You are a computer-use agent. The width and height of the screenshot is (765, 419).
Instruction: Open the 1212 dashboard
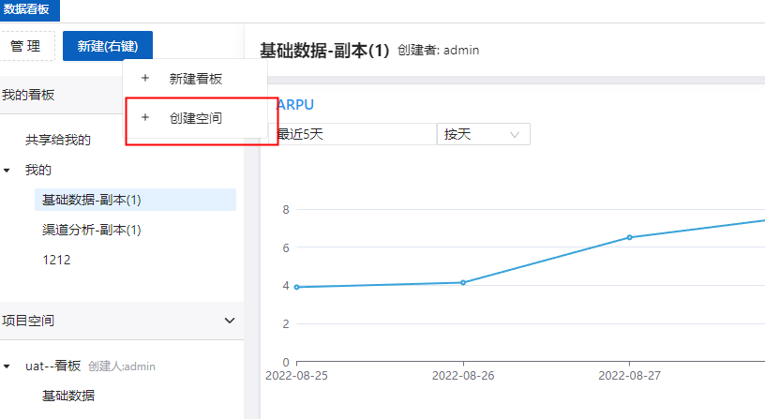[x=56, y=260]
